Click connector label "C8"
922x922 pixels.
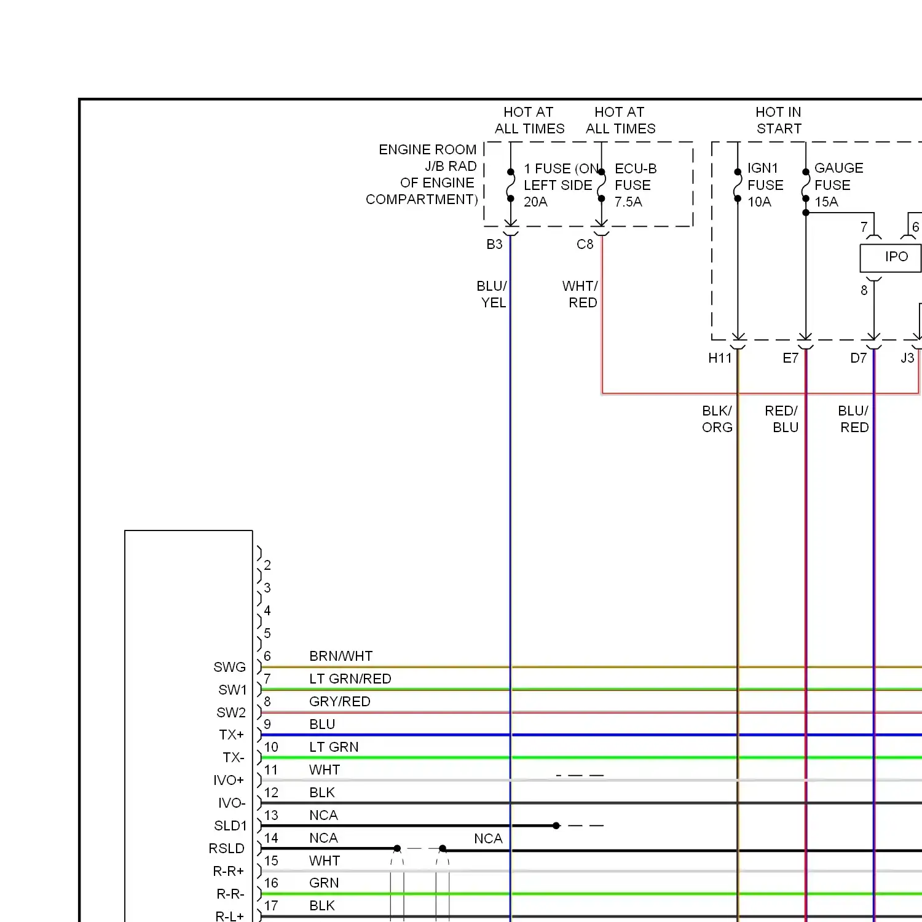tap(585, 245)
